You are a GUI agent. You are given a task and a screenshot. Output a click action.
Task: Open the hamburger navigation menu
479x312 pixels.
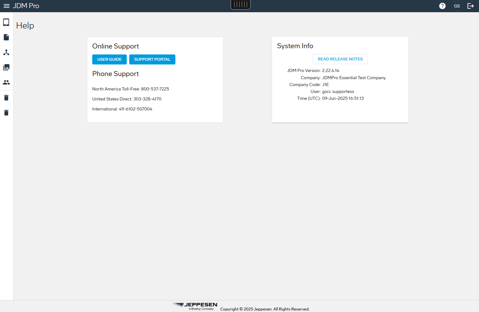click(x=7, y=6)
